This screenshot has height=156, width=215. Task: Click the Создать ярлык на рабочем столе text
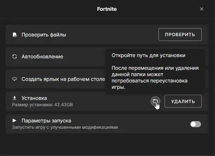[63, 79]
